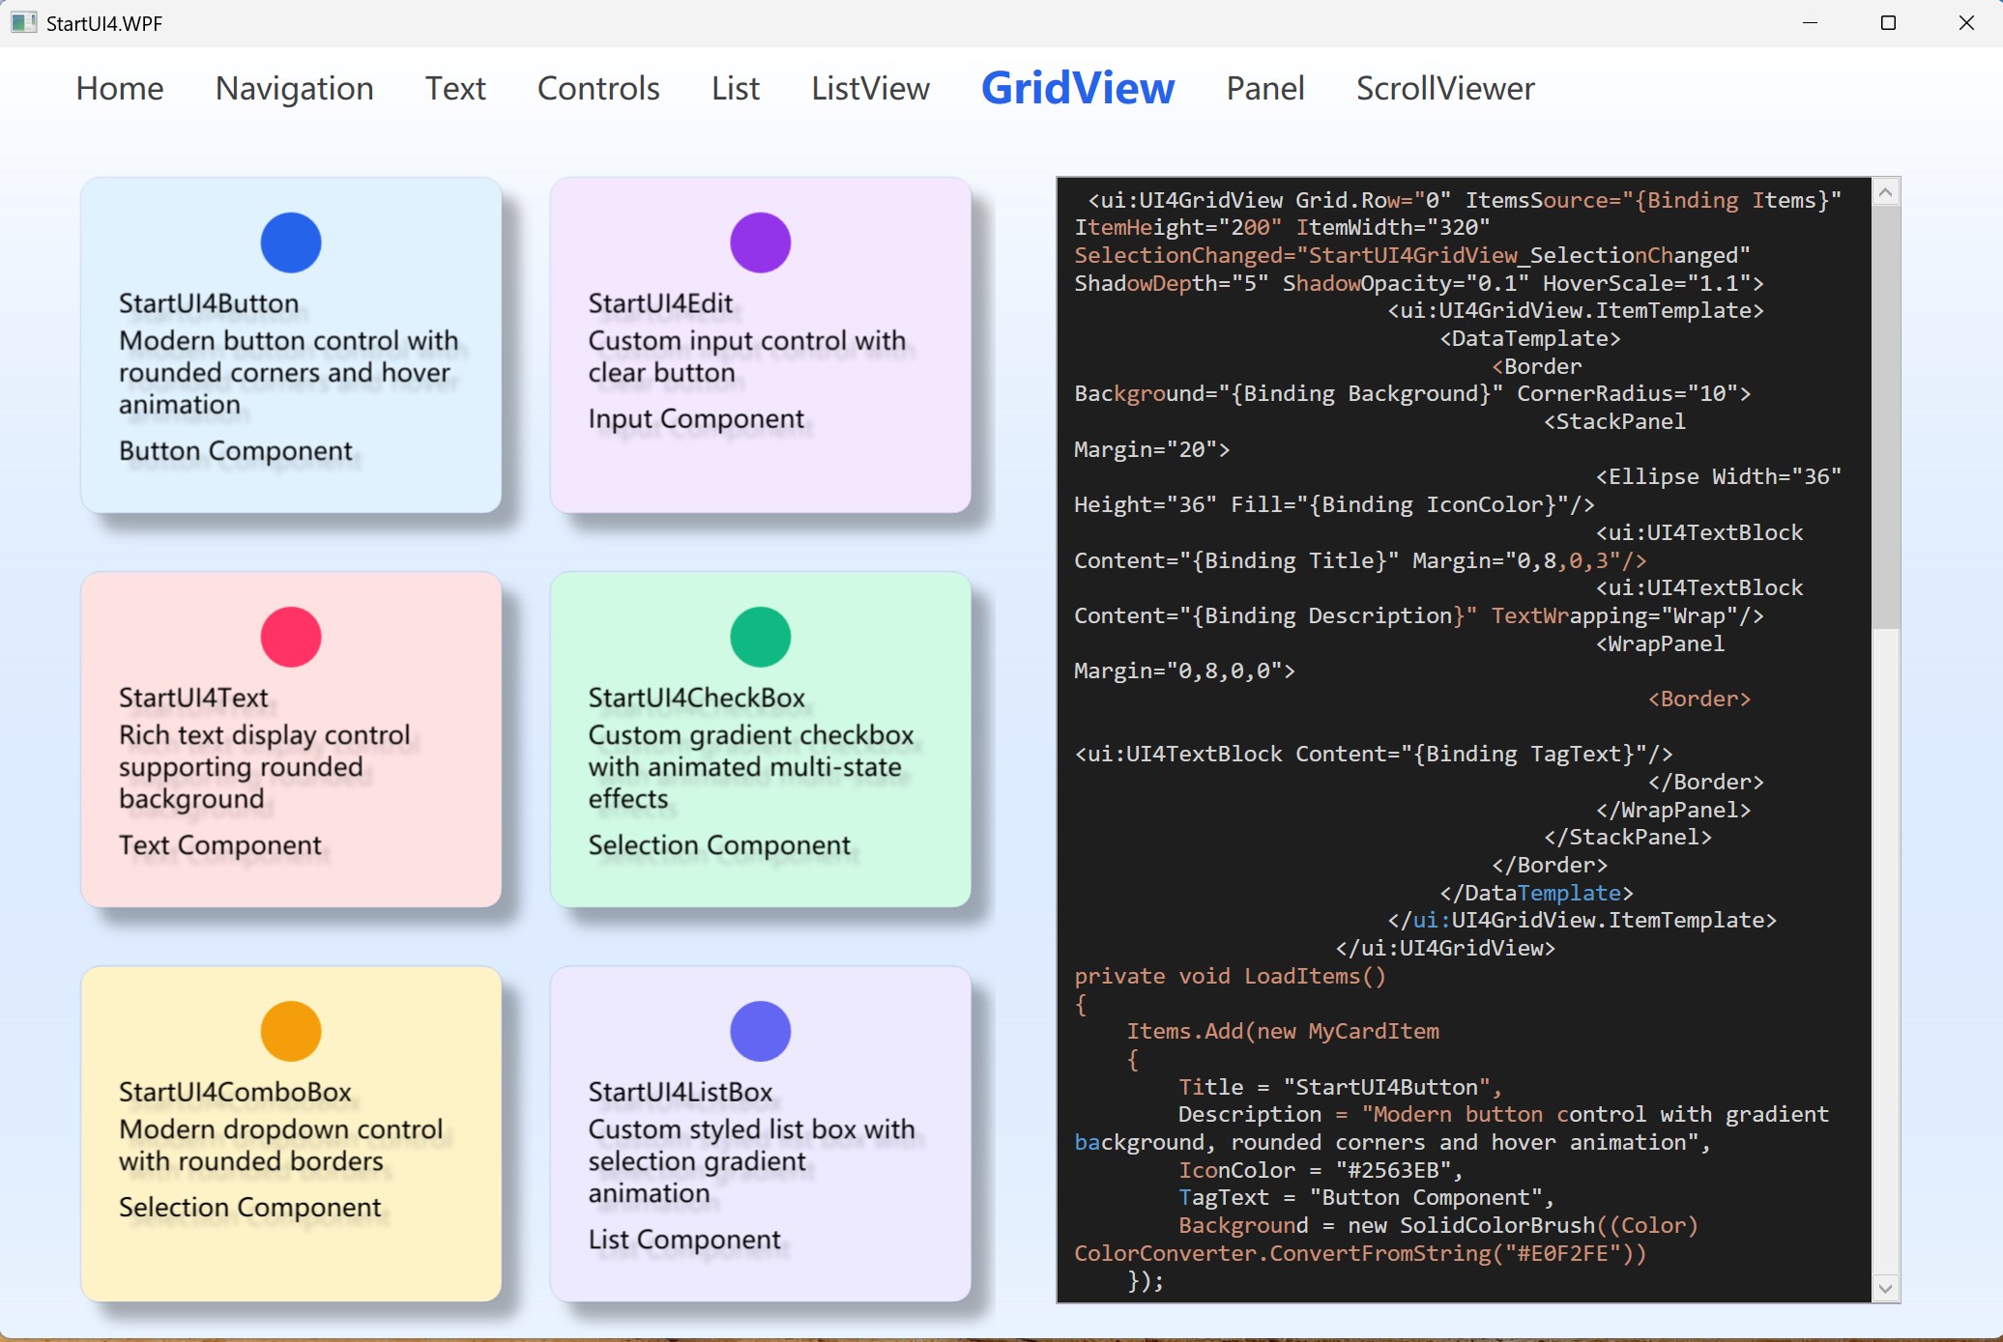Click the 'Title = "StartUI4Button"' code line
The image size is (2003, 1342).
[x=1340, y=1087]
